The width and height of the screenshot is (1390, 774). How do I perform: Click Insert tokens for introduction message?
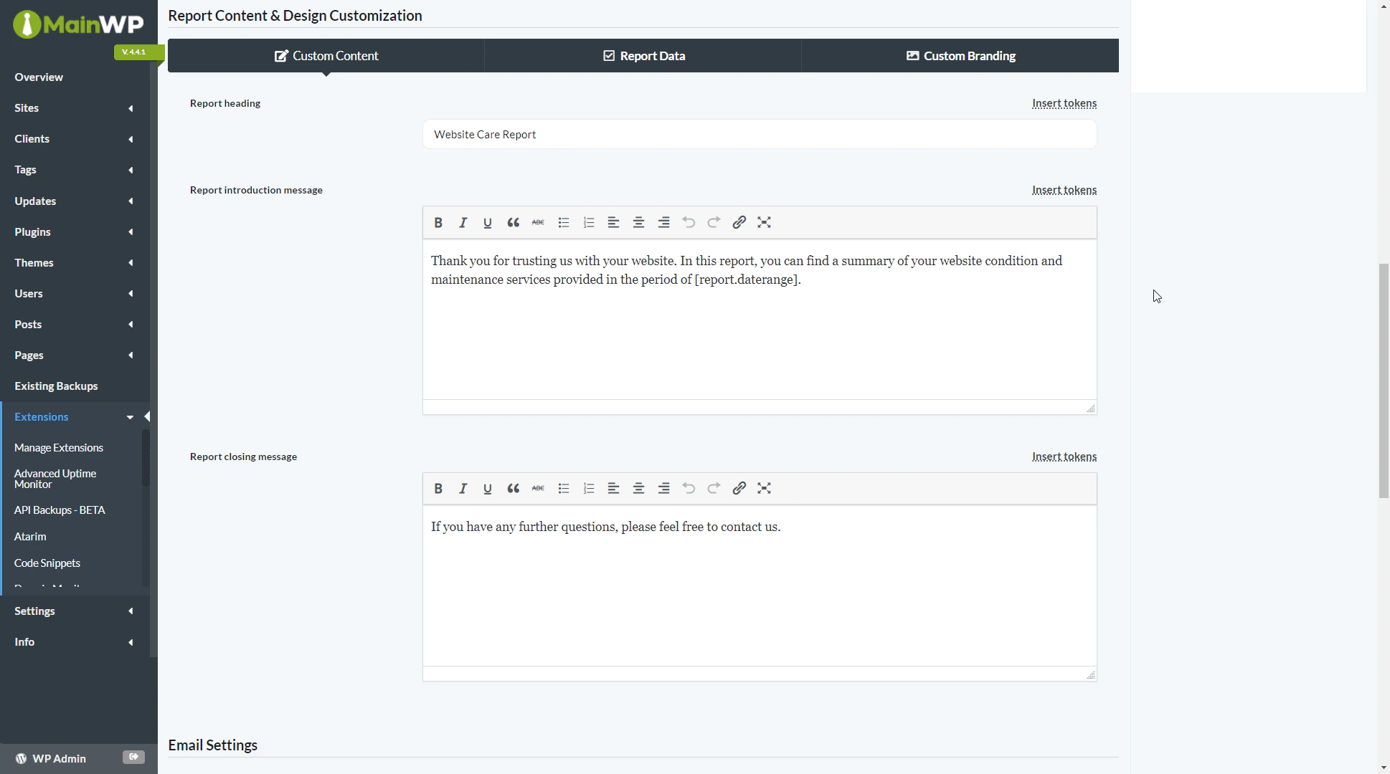pos(1064,190)
